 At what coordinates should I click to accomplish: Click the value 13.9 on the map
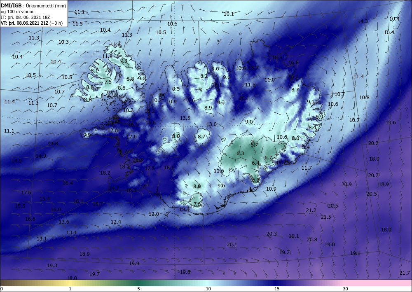[x=184, y=209]
